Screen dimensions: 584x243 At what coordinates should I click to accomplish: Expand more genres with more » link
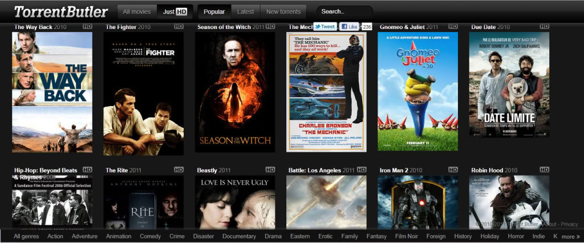[x=570, y=237]
